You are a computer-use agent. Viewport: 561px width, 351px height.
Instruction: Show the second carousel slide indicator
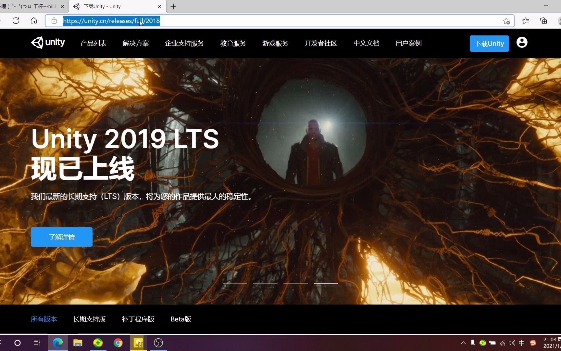pos(265,283)
